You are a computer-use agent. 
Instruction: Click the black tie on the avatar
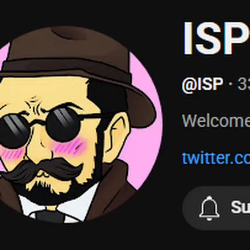point(50,216)
